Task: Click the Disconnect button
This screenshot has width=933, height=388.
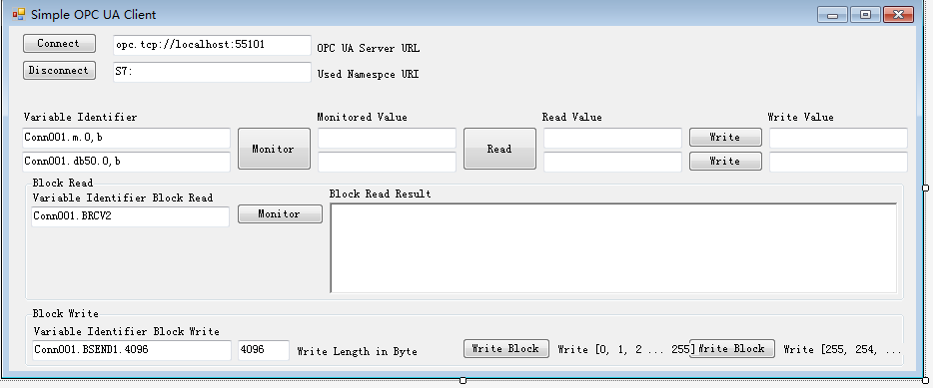Action: [x=59, y=70]
